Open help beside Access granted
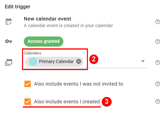This screenshot has height=116, width=167. pyautogui.click(x=158, y=41)
